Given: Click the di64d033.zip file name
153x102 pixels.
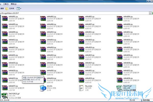Looking at the screenshot, I should pos(13,78).
